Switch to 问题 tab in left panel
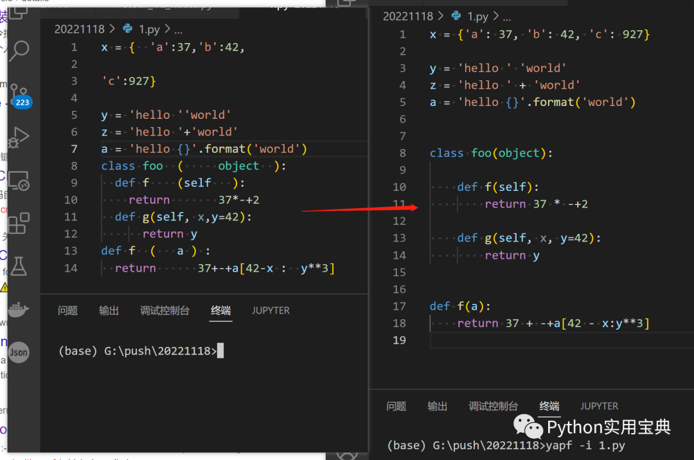The image size is (694, 460). coord(67,310)
